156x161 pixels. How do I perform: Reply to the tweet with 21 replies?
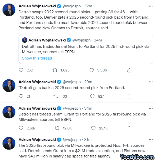tap(21, 96)
